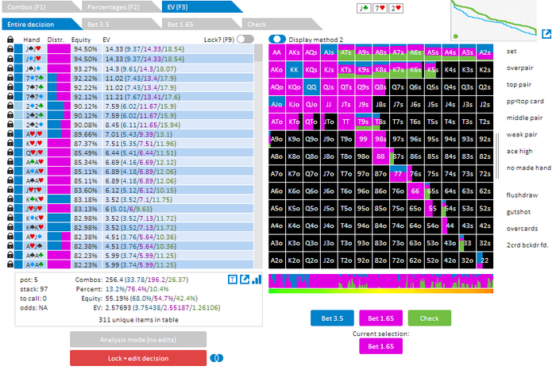Screen dimensions: 556x378
Task: Toggle the Display method 2 switch
Action: click(277, 39)
